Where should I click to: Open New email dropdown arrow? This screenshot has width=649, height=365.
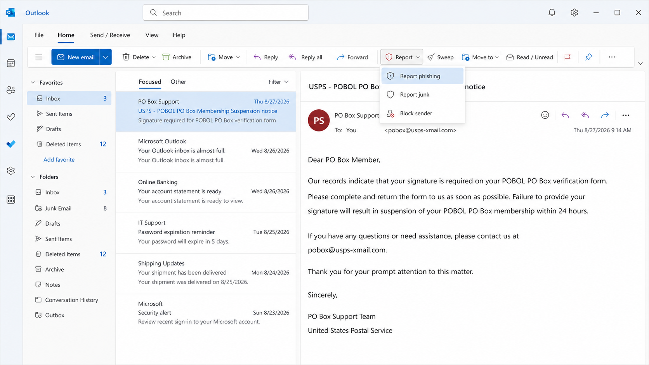click(106, 57)
